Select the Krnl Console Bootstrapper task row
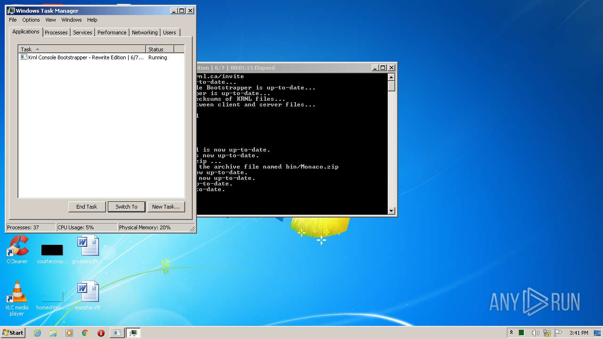This screenshot has height=339, width=603. tap(101, 57)
